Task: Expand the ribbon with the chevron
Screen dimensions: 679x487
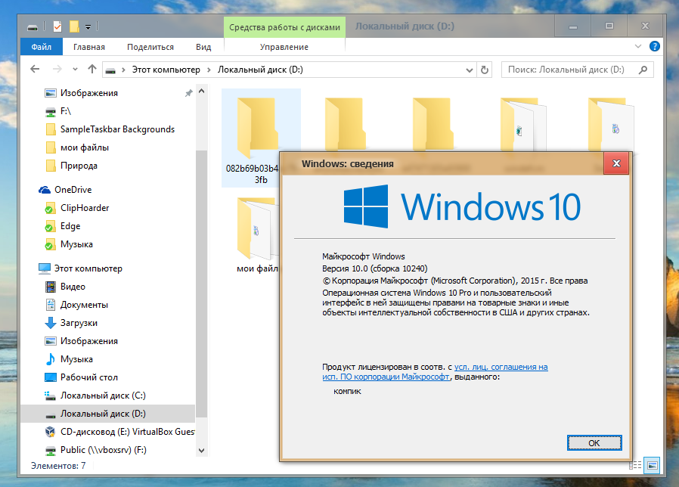Action: coord(638,46)
